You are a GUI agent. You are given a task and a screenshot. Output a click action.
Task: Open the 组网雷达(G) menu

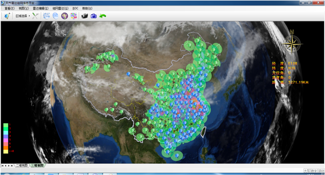click(x=60, y=8)
